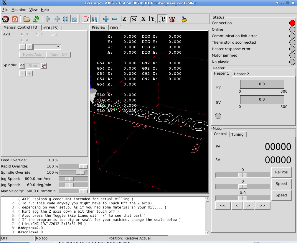Clear live plot with broom icon
The width and height of the screenshot is (297, 243).
tap(184, 19)
